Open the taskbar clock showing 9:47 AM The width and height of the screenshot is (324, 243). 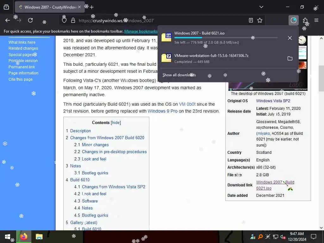297,237
